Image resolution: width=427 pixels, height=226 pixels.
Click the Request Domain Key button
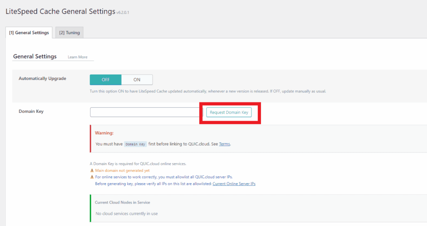click(229, 112)
